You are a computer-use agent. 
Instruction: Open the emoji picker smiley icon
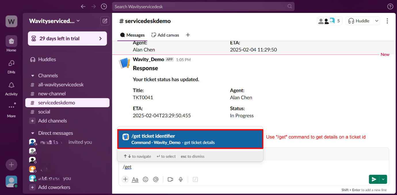point(146,179)
